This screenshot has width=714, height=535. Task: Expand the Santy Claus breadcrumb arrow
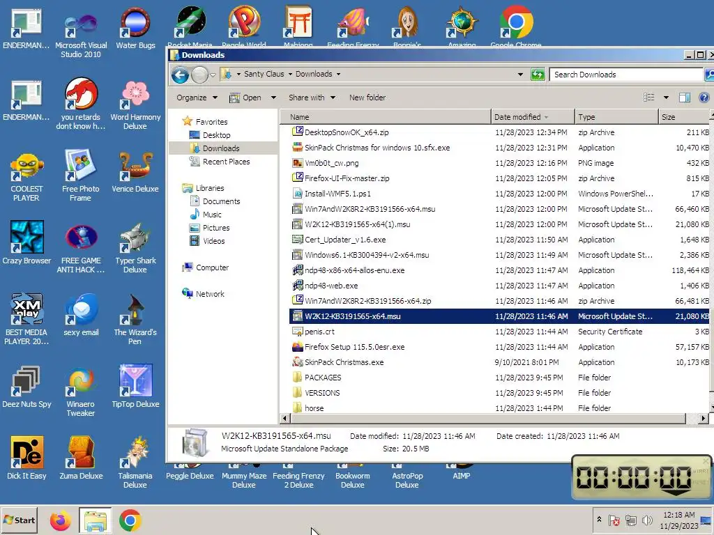(290, 75)
